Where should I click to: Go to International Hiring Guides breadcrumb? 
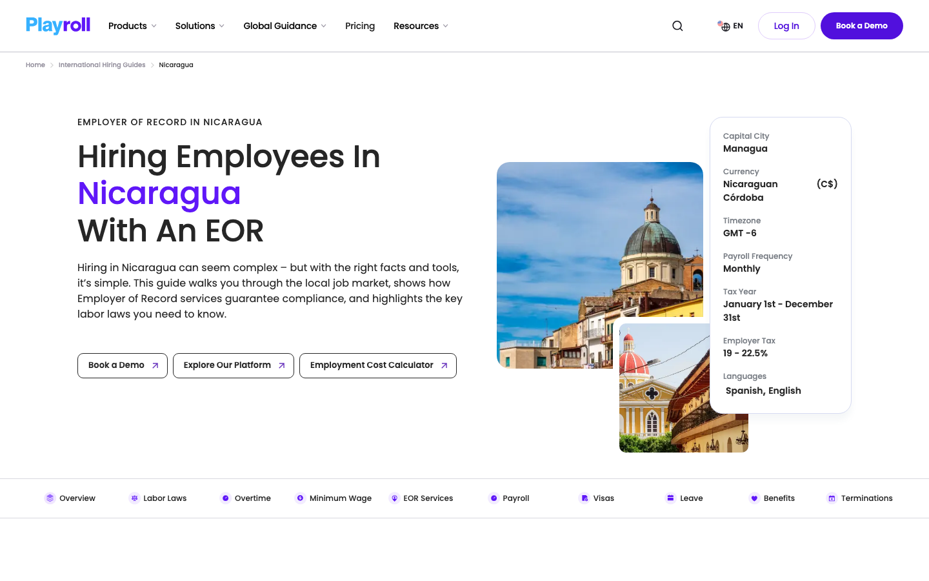(x=102, y=65)
